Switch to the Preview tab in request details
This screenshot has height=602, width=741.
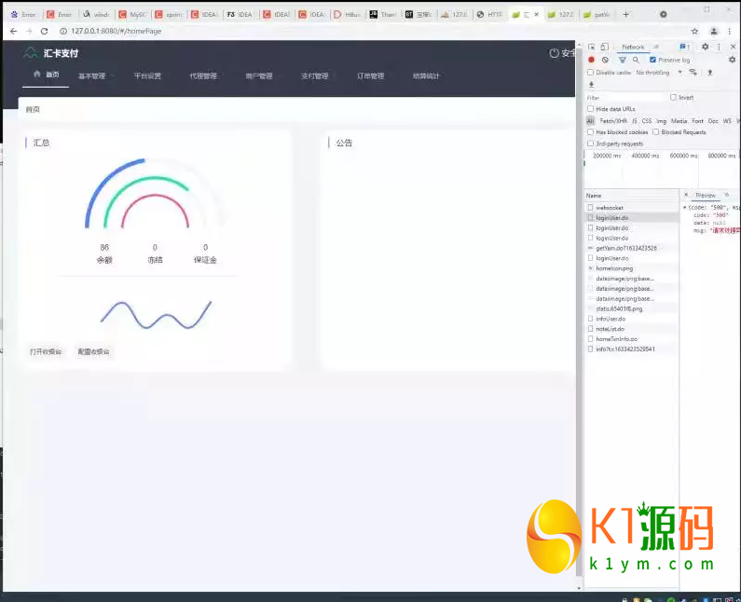coord(706,195)
